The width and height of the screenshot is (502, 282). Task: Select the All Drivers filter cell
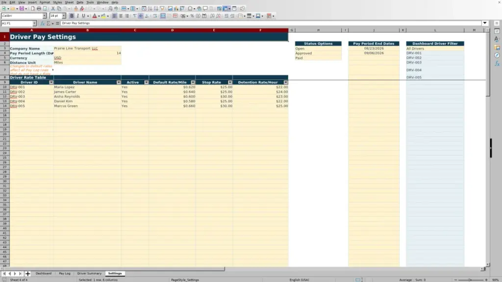(435, 48)
